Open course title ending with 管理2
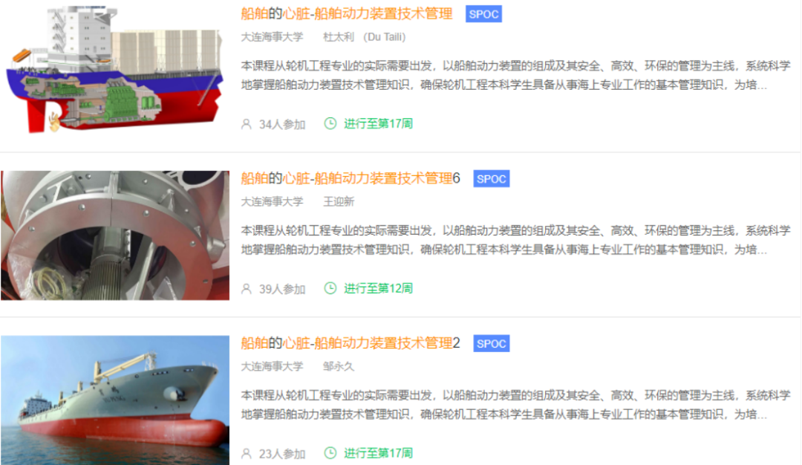The height and width of the screenshot is (465, 802). click(351, 343)
